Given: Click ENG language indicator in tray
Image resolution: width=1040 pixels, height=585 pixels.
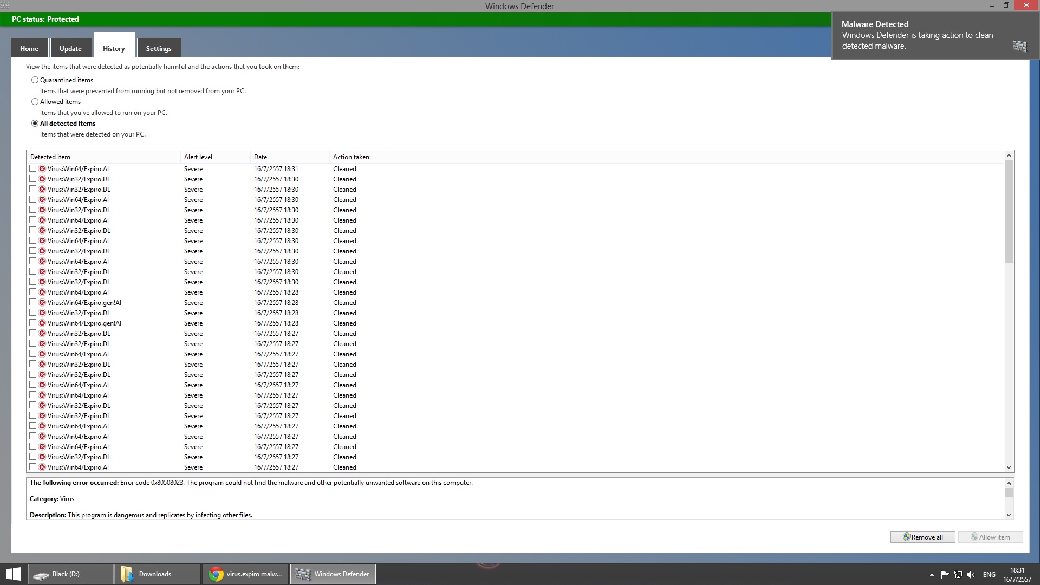Looking at the screenshot, I should pyautogui.click(x=989, y=575).
